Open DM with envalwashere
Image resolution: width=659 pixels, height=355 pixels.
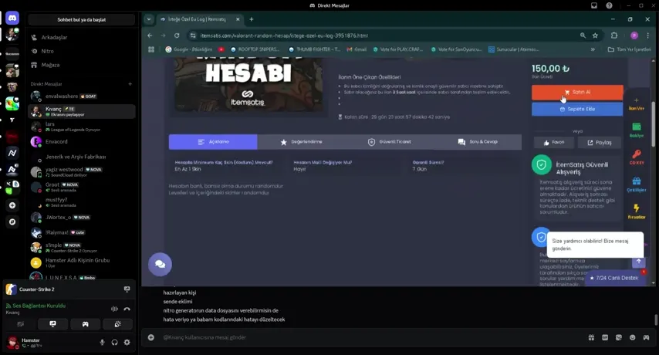[82, 96]
